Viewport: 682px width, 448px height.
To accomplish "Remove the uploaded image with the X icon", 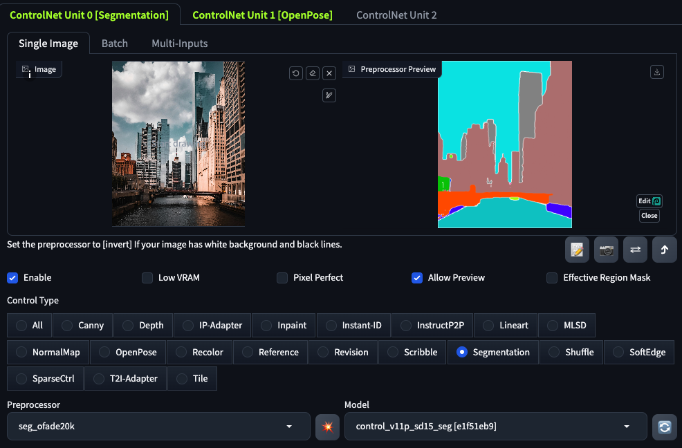I will tap(329, 73).
